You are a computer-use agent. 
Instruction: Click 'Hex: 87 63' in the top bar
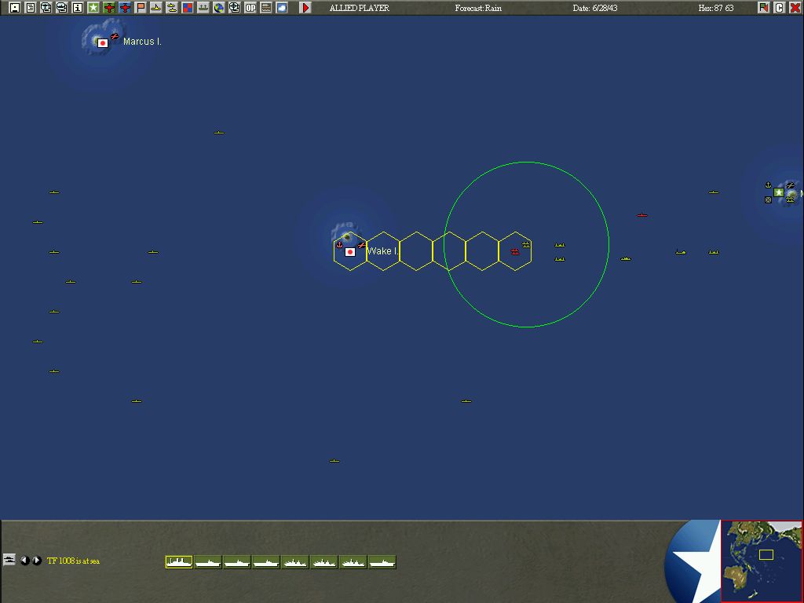click(x=716, y=8)
